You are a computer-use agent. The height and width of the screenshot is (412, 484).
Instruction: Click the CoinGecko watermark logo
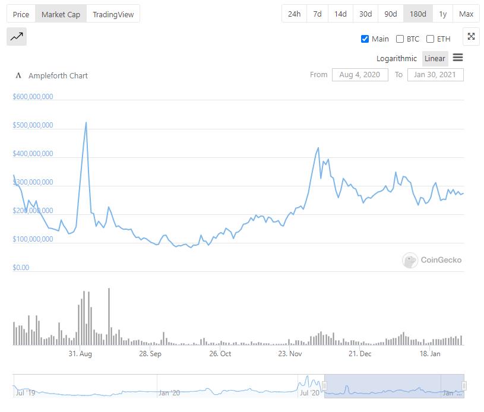click(x=410, y=260)
